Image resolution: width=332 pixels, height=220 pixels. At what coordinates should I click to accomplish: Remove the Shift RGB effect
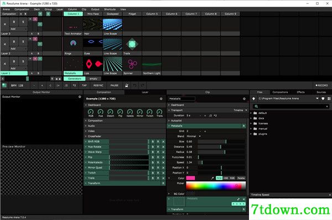[163, 142]
